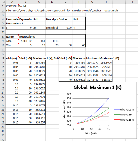Click the wbb (m) header cell in row 13
The image size is (138, 141).
click(x=12, y=58)
